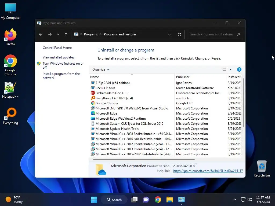Click Programs and Features breadcrumb
Image resolution: width=275 pixels, height=206 pixels.
click(x=120, y=34)
